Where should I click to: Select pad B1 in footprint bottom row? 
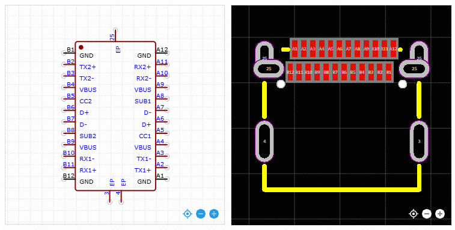click(388, 72)
